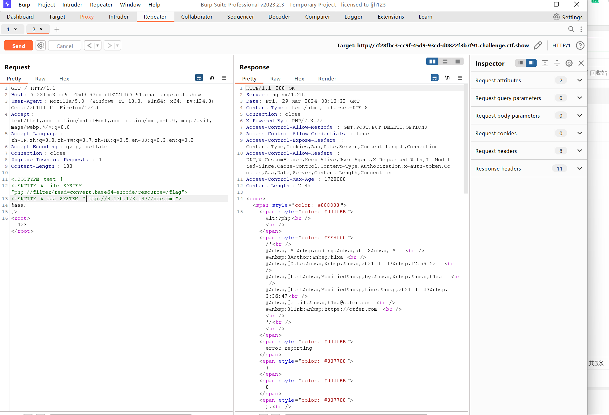Click the Host header line in request
Screen dimensions: 609x415
click(x=106, y=95)
